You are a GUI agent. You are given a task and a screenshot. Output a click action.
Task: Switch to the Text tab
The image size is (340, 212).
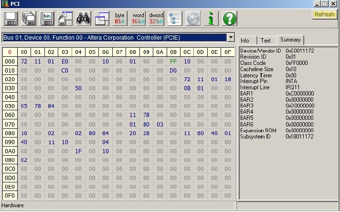pos(266,41)
